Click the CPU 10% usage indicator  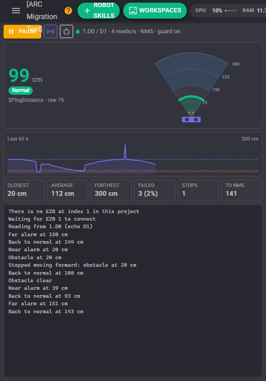(x=216, y=11)
